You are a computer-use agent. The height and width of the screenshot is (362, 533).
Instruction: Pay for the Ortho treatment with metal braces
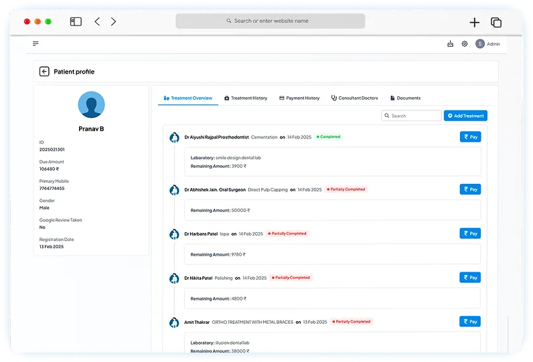pyautogui.click(x=470, y=322)
